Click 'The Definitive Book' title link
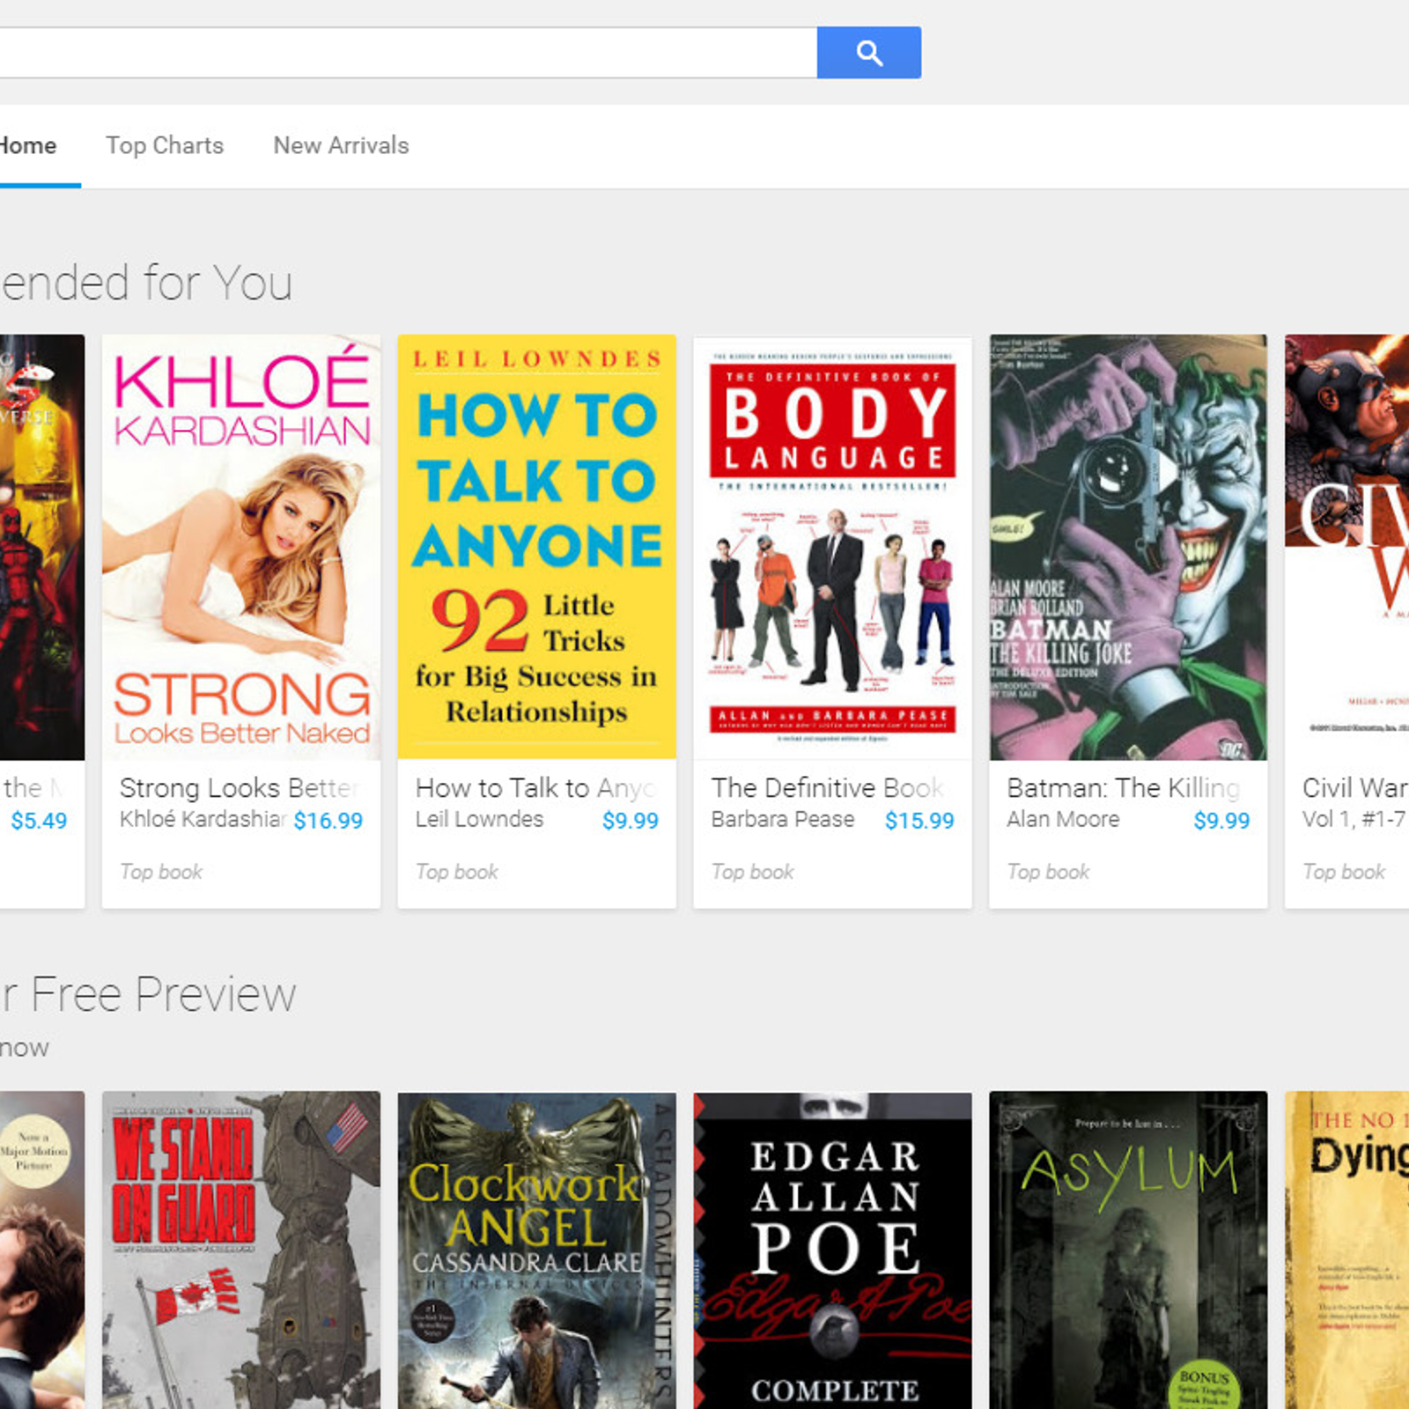The height and width of the screenshot is (1409, 1409). (828, 787)
